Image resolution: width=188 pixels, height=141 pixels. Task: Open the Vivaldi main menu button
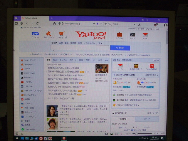[x=16, y=18]
